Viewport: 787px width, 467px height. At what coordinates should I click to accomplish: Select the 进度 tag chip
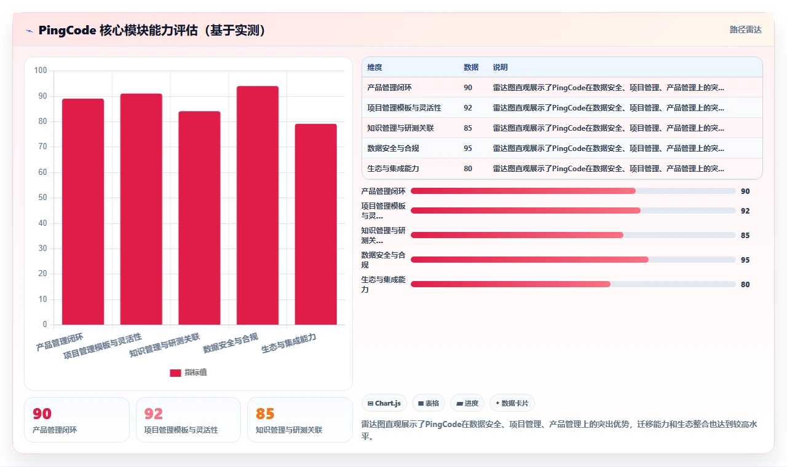(x=467, y=403)
